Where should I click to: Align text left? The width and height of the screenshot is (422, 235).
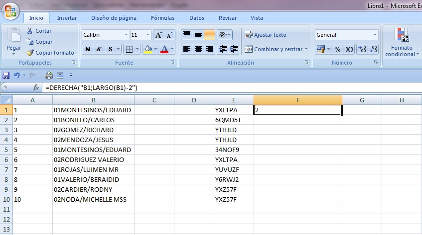[187, 49]
